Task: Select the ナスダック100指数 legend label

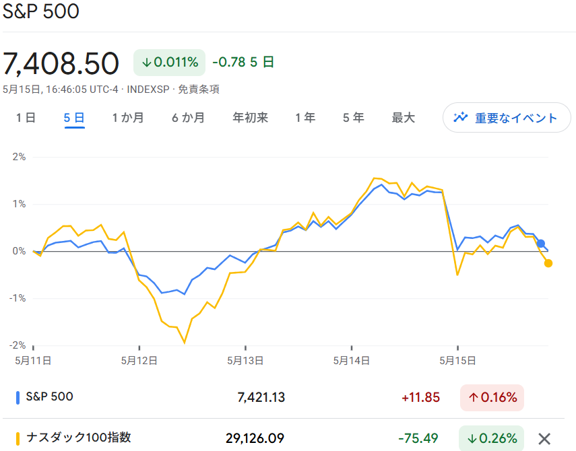Action: point(79,438)
